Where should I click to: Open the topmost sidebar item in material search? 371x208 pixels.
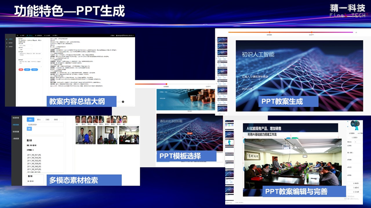pyautogui.click(x=16, y=118)
